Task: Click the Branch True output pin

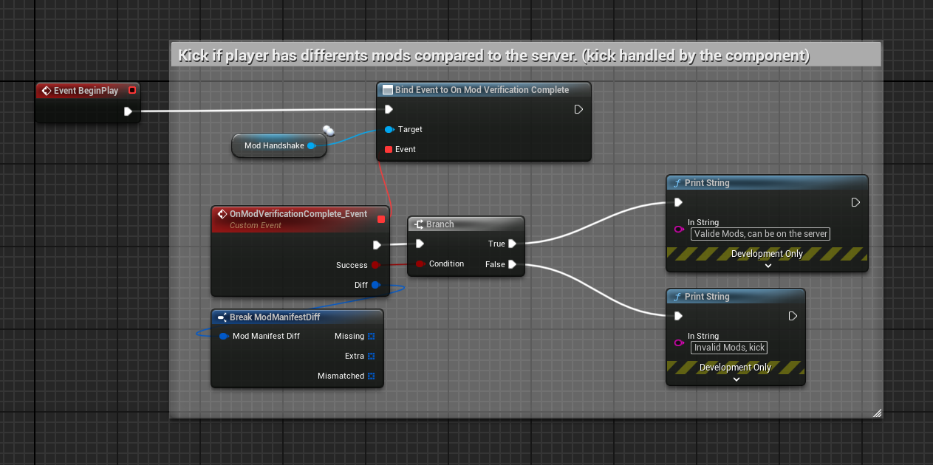Action: [x=512, y=244]
